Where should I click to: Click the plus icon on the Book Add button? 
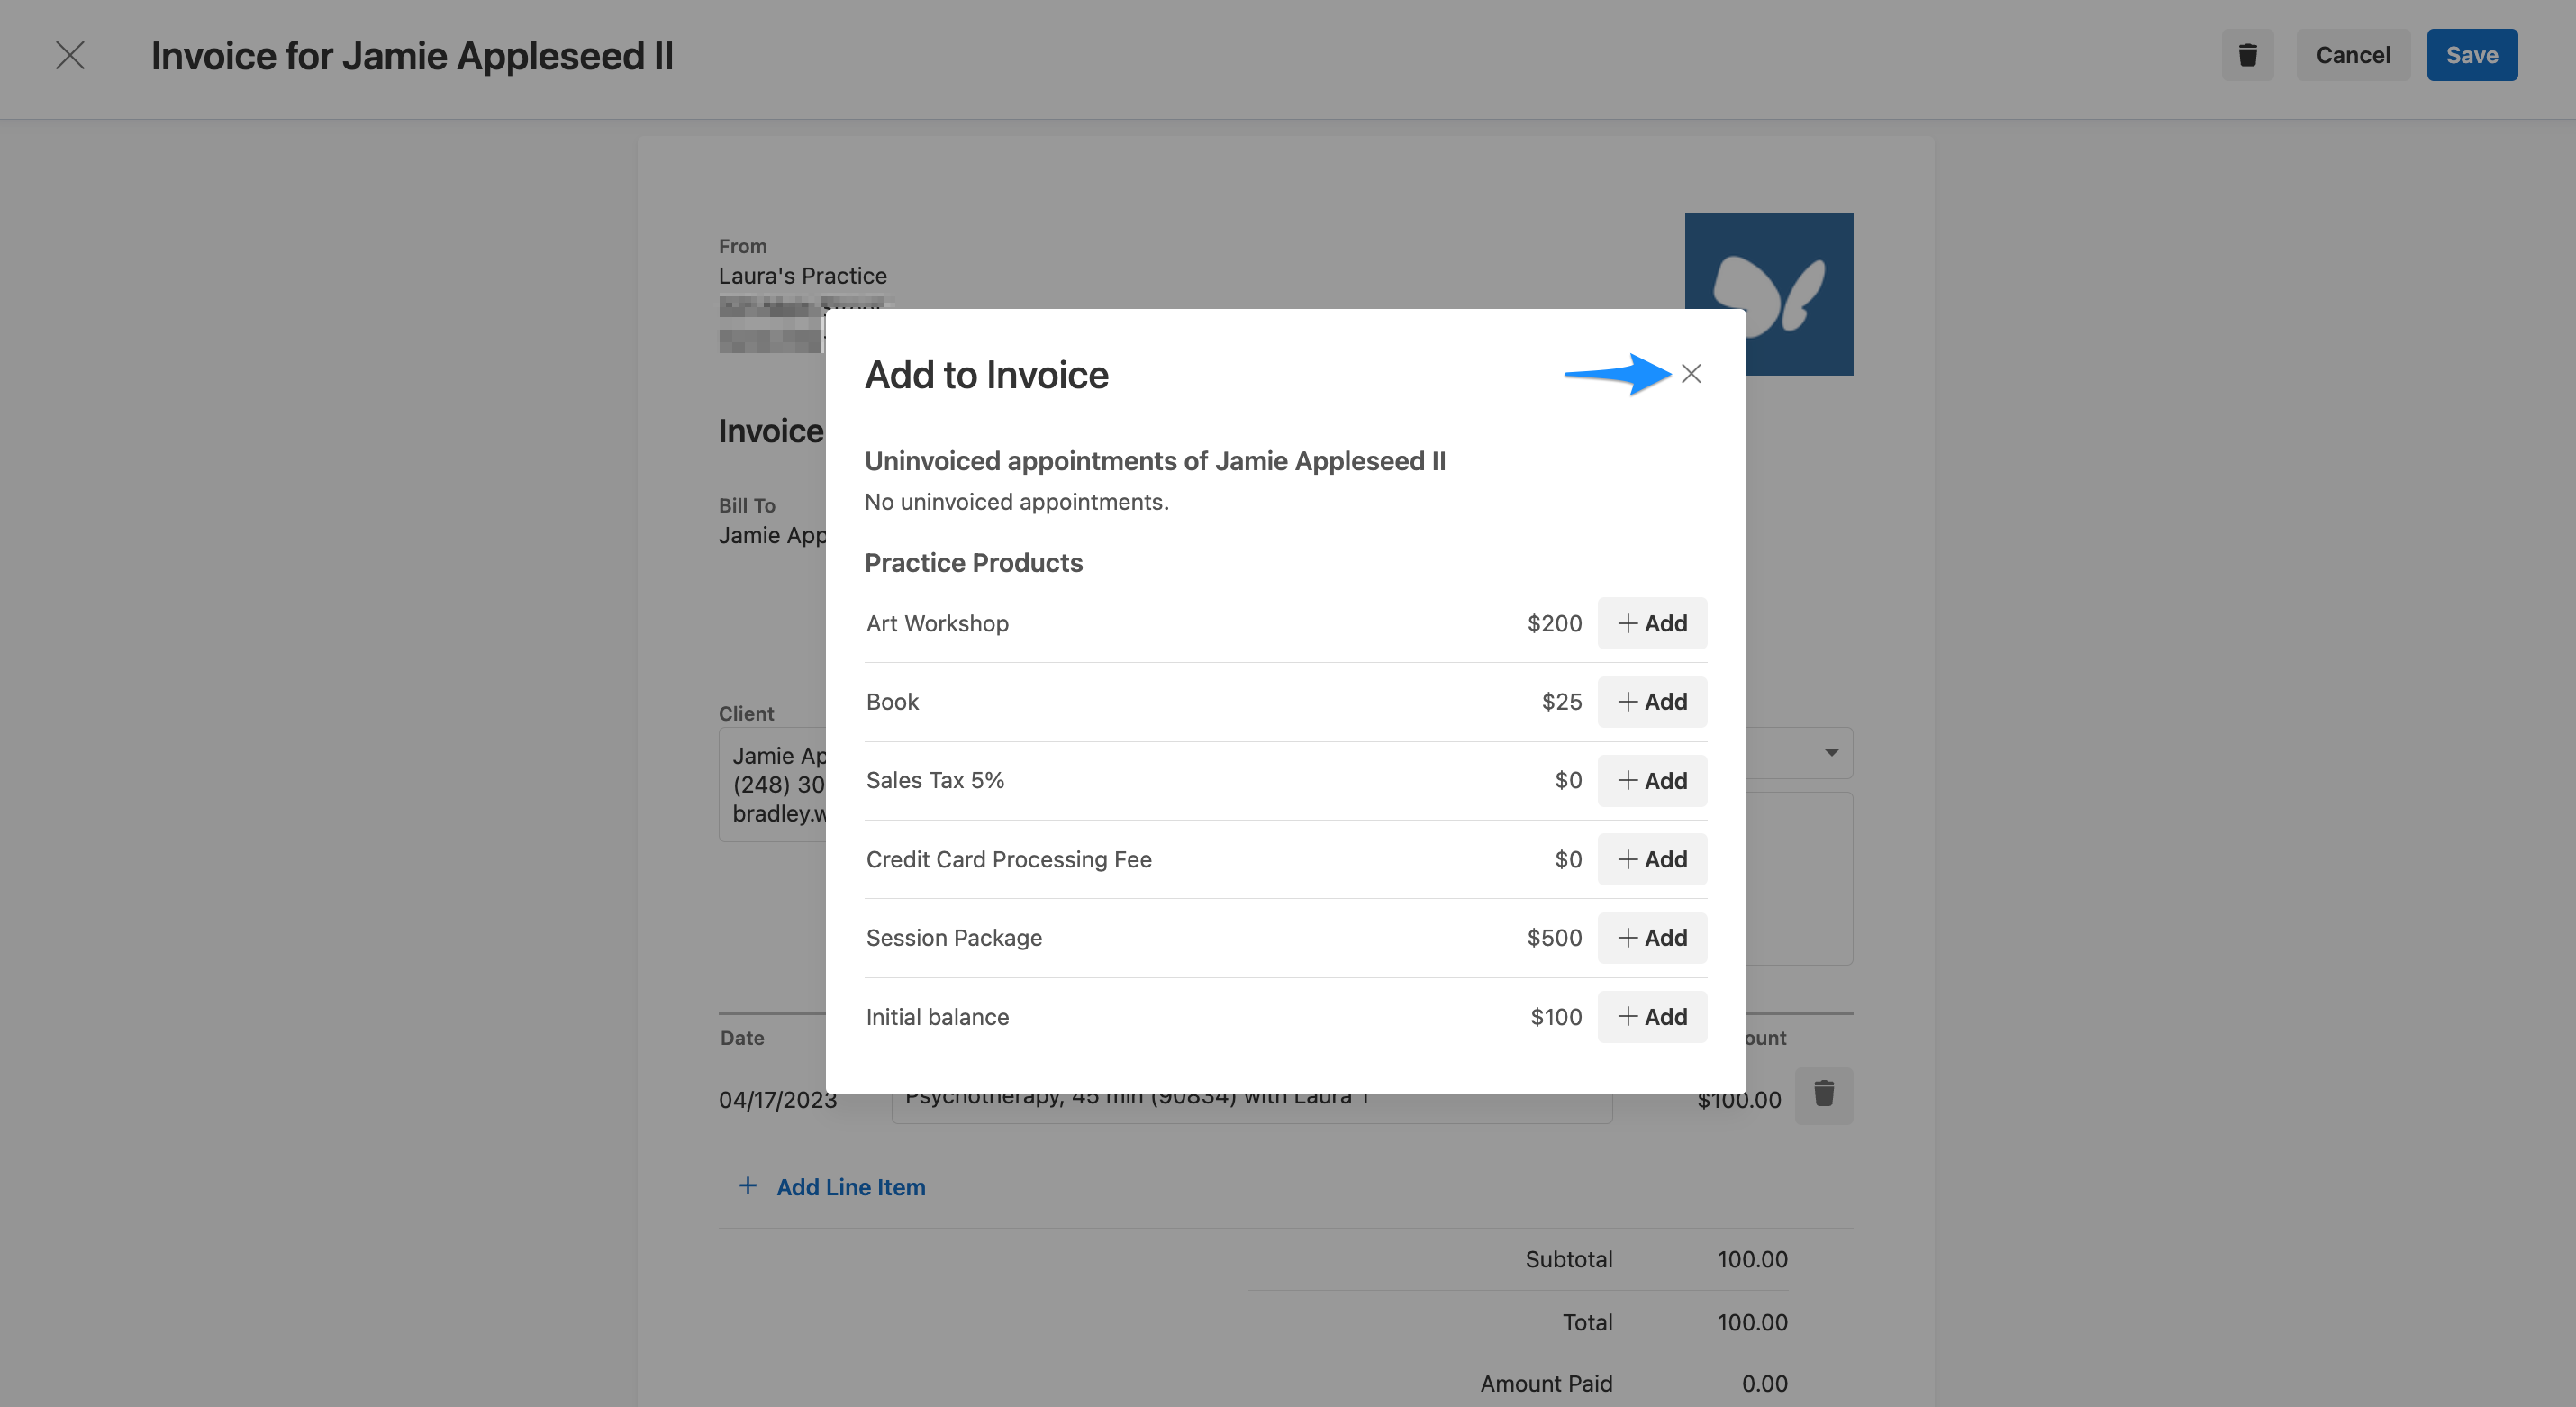(x=1628, y=701)
